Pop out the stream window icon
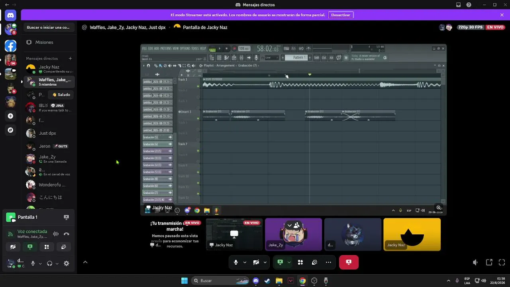The width and height of the screenshot is (510, 287). pos(489,262)
